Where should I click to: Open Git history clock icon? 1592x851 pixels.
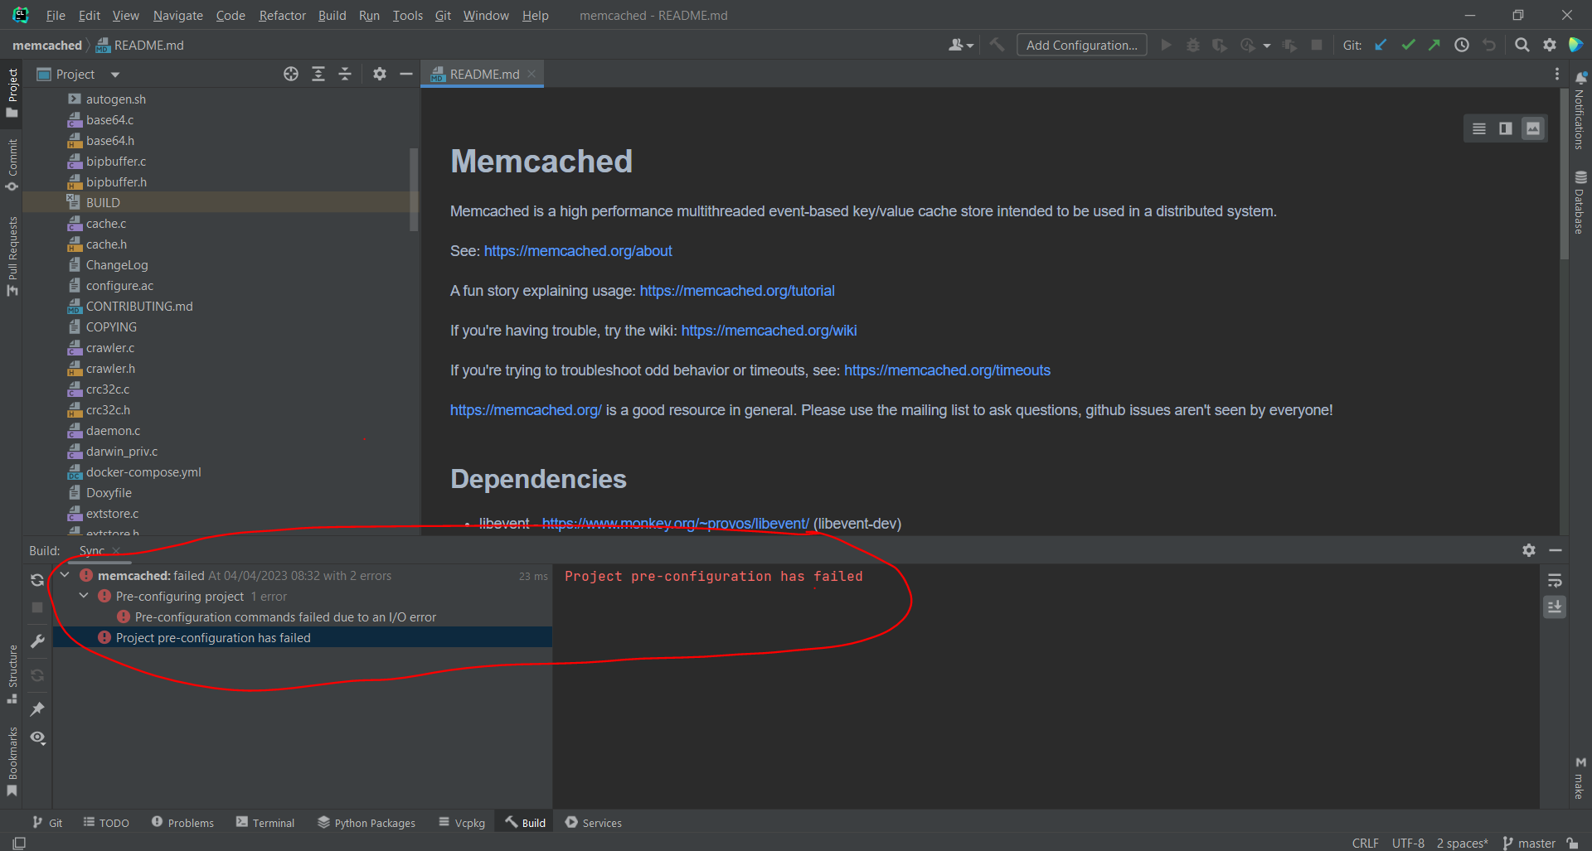pos(1462,46)
